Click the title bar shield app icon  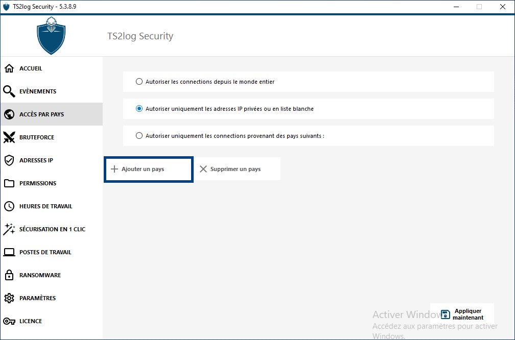click(6, 7)
